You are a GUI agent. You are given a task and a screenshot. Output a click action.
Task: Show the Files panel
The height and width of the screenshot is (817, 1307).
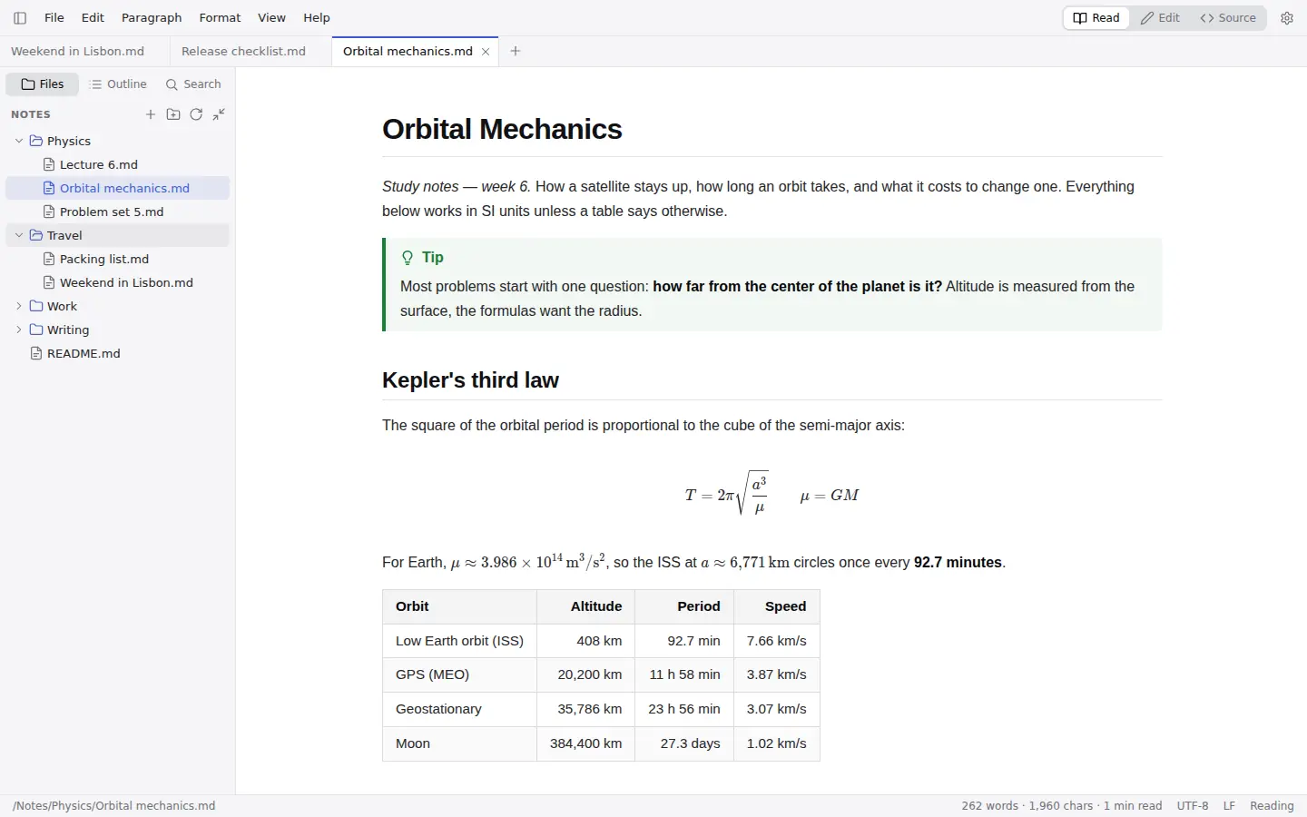pos(43,84)
